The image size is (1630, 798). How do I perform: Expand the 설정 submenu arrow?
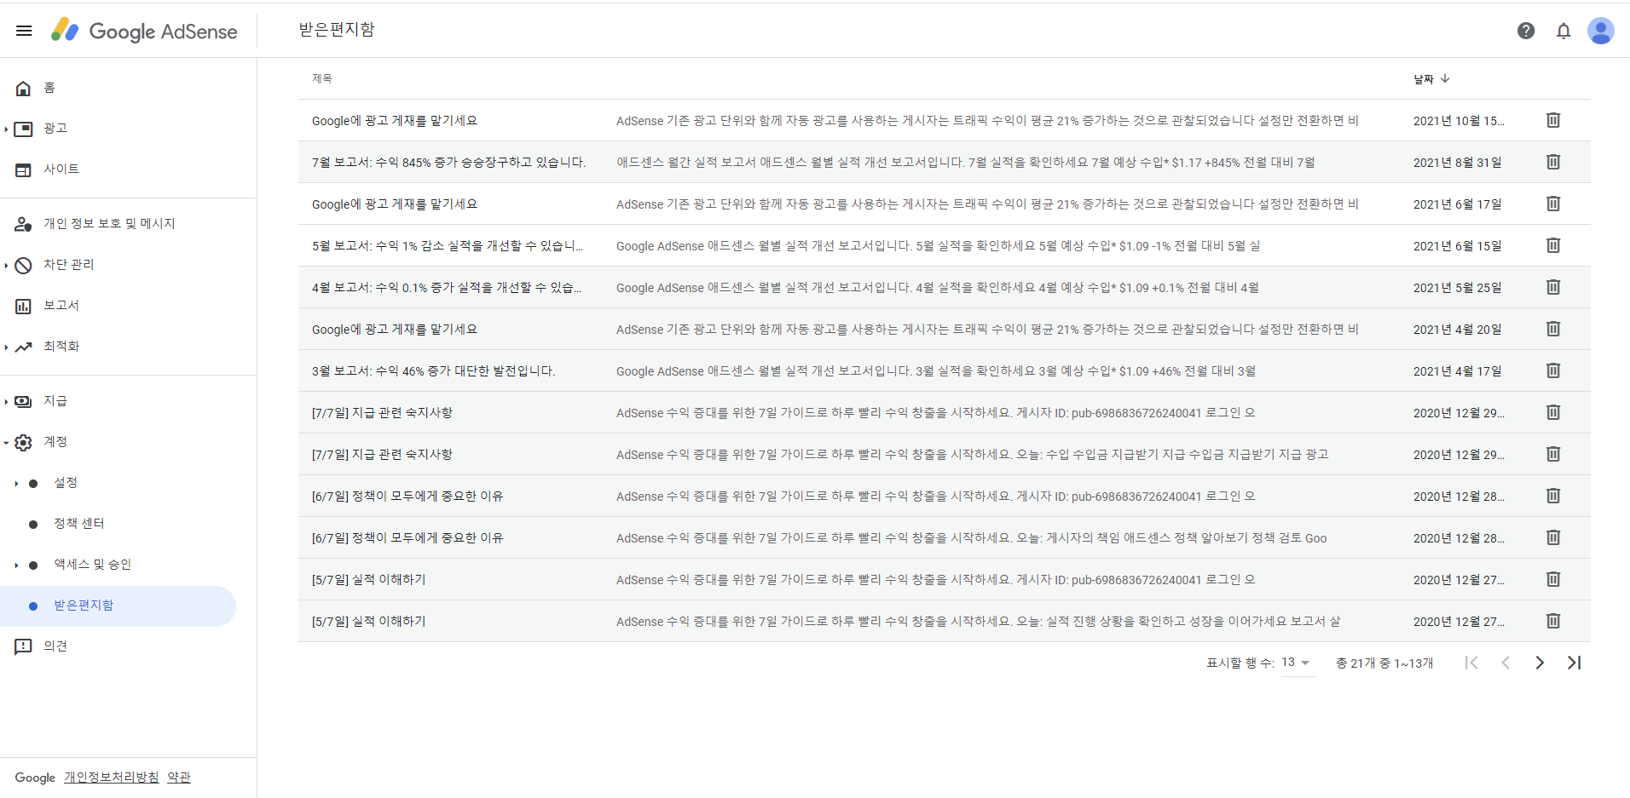coord(16,483)
